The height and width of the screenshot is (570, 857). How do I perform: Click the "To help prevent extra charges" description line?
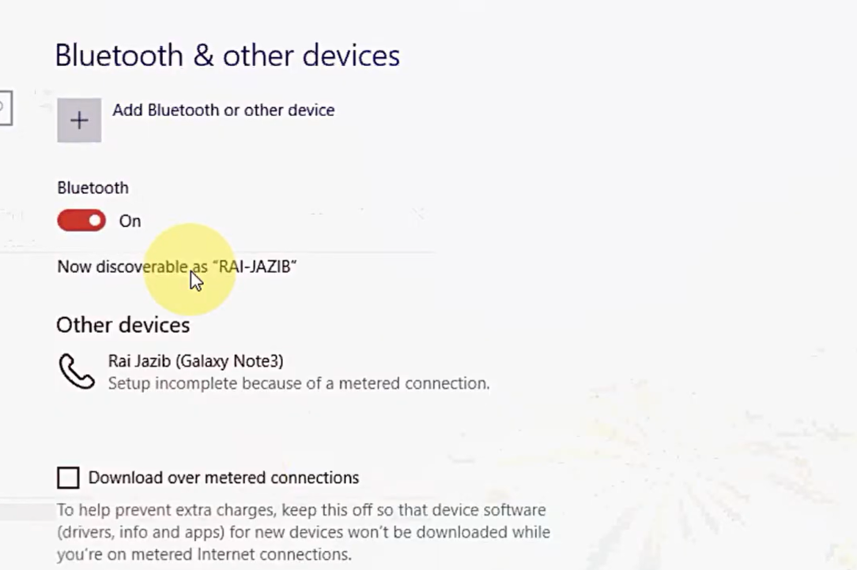[x=300, y=510]
